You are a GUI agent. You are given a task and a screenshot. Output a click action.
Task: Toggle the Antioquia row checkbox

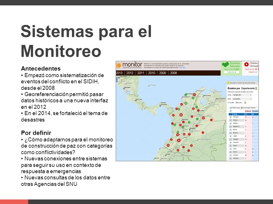(x=231, y=117)
